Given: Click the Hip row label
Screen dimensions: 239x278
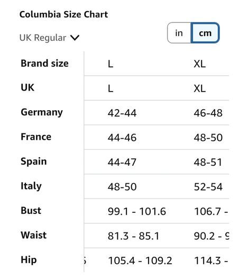Looking at the screenshot, I should tap(29, 260).
